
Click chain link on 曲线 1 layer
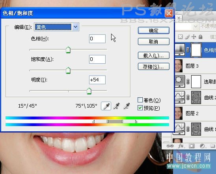(x=188, y=129)
